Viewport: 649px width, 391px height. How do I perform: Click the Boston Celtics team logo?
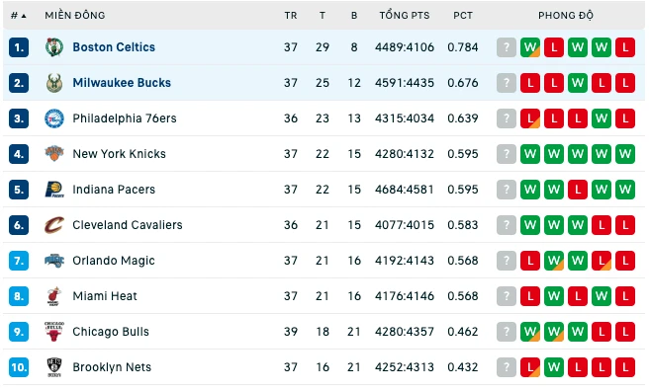[x=54, y=47]
